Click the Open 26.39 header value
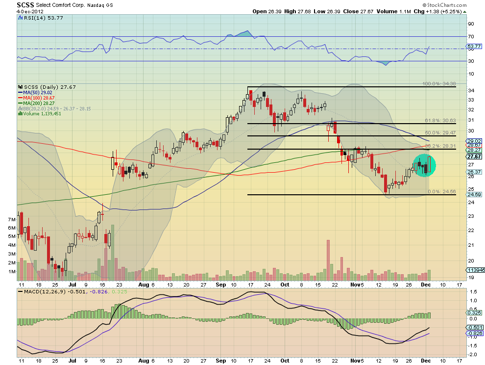This screenshot has height=365, width=485. (x=267, y=11)
